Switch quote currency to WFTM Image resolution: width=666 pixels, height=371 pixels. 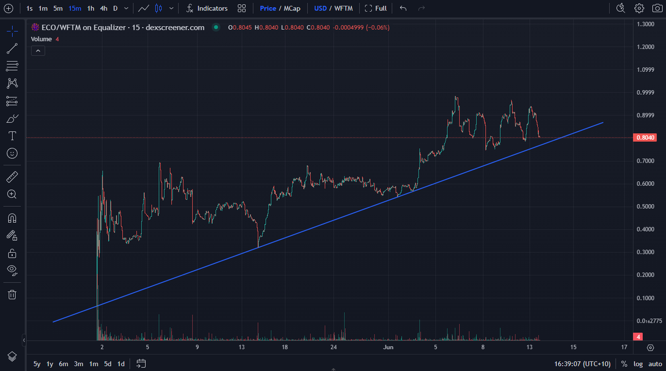[x=344, y=8]
